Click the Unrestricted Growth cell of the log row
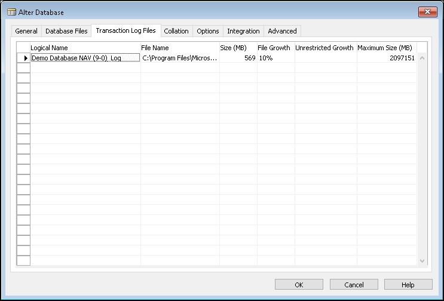444x301 pixels. 326,58
